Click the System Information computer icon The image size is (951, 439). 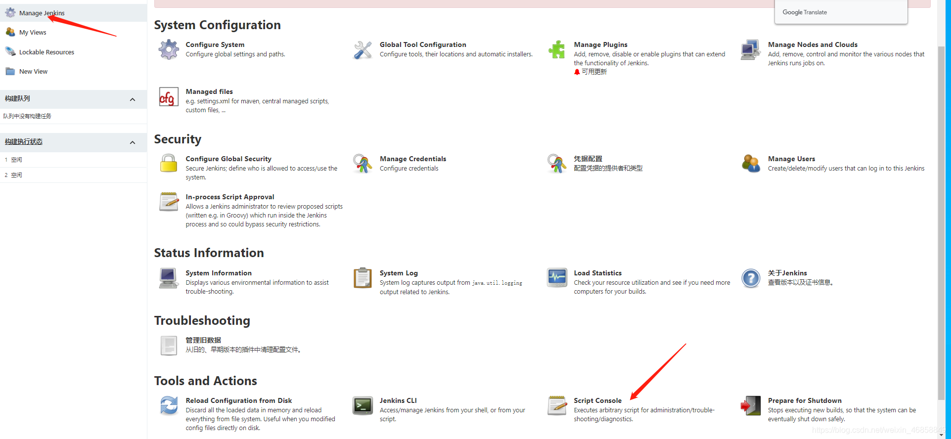pyautogui.click(x=169, y=278)
